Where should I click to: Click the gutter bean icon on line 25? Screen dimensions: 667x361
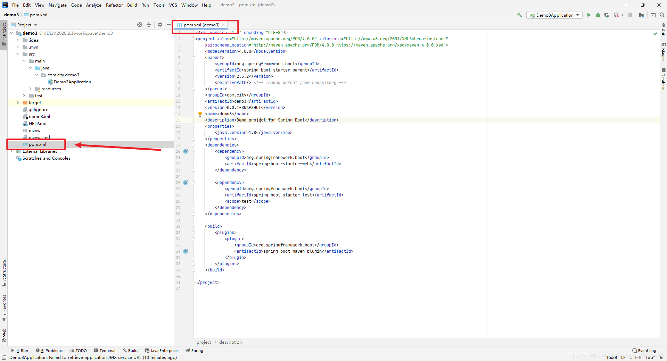186,183
